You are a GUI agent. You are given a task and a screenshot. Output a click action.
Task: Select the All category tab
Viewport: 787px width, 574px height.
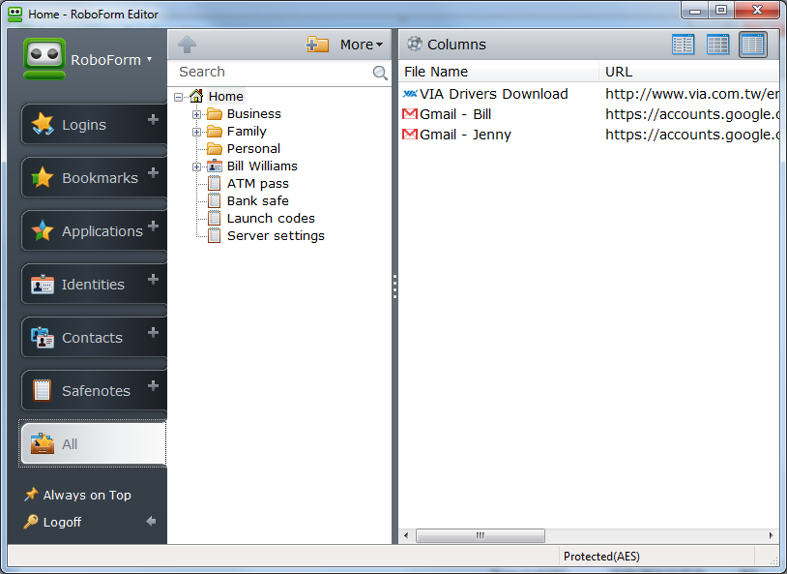tap(94, 444)
